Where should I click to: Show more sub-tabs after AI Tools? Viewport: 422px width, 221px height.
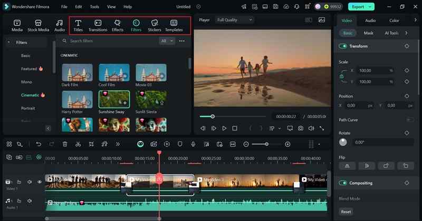(x=406, y=33)
